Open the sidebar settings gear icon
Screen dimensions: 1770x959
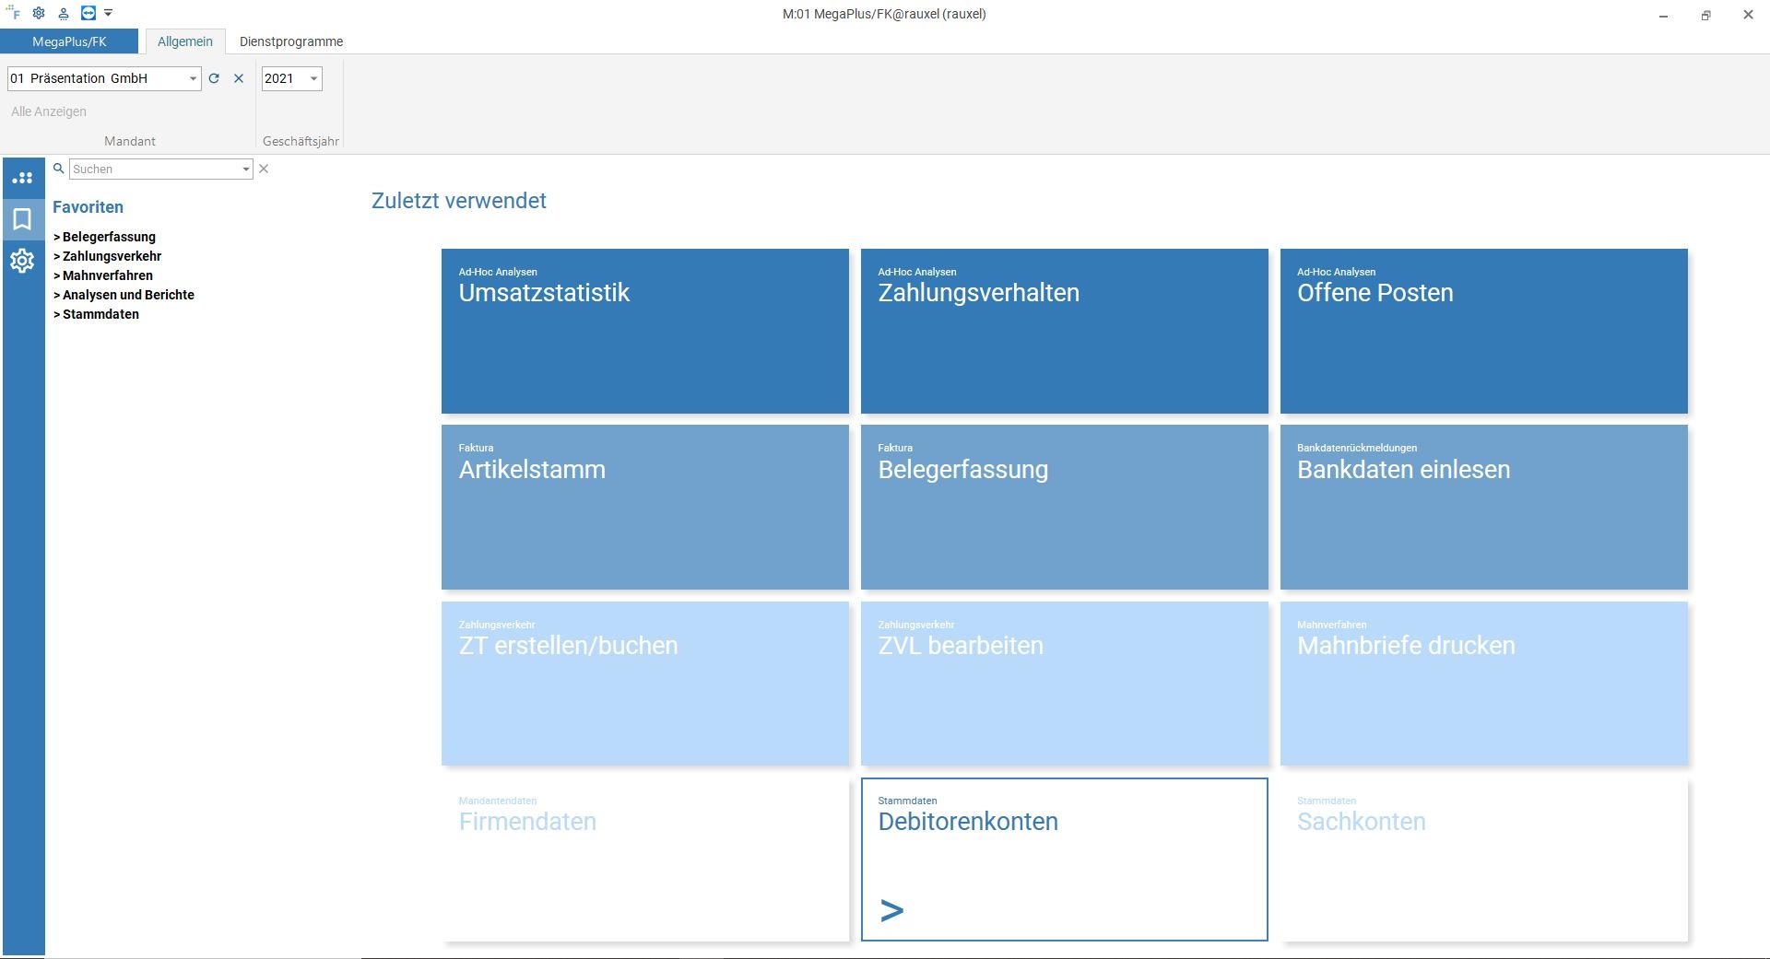(x=23, y=261)
